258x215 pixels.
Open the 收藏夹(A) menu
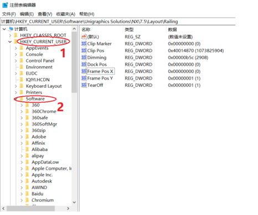tap(66, 14)
